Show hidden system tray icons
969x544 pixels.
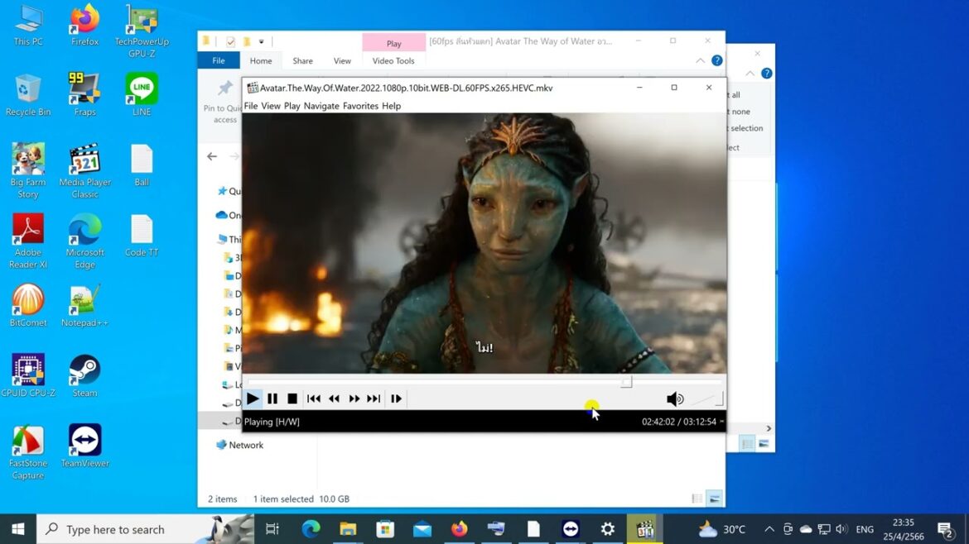769,529
